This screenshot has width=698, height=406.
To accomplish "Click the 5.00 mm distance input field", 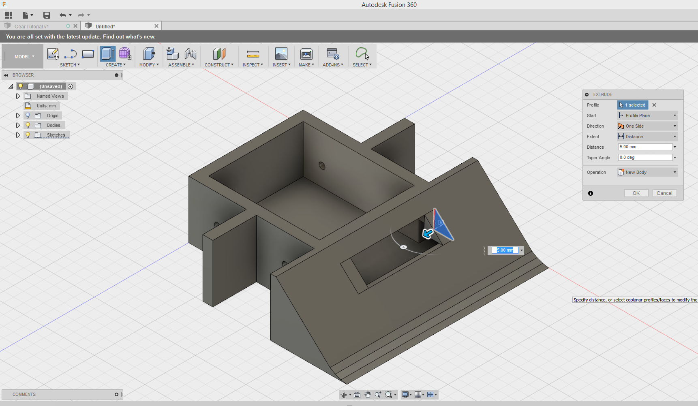I will (x=644, y=147).
